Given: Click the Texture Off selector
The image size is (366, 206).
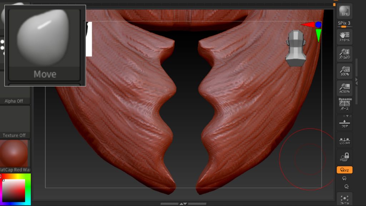Looking at the screenshot, I should coord(15,135).
